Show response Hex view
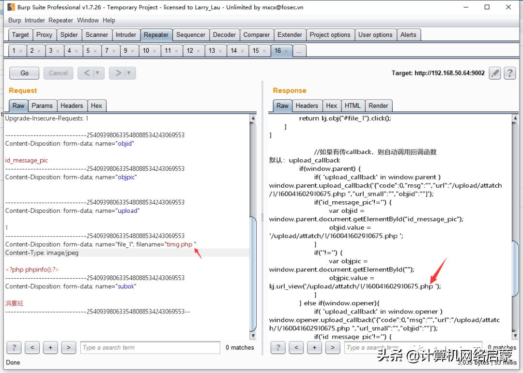The image size is (523, 373). pos(332,105)
